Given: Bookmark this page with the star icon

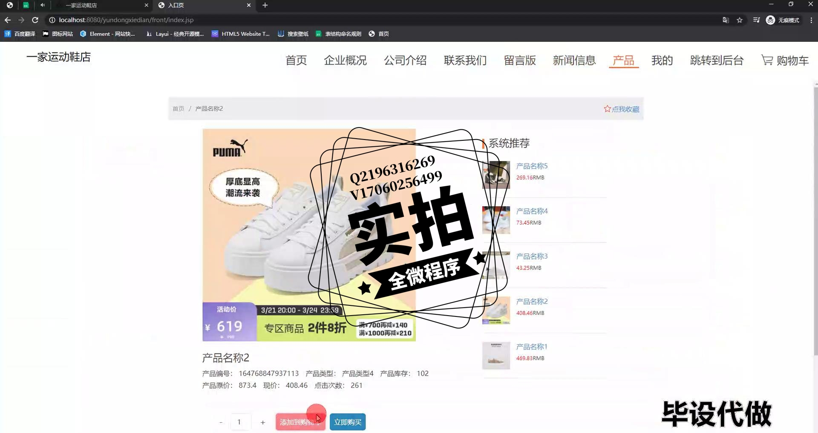Looking at the screenshot, I should [740, 20].
